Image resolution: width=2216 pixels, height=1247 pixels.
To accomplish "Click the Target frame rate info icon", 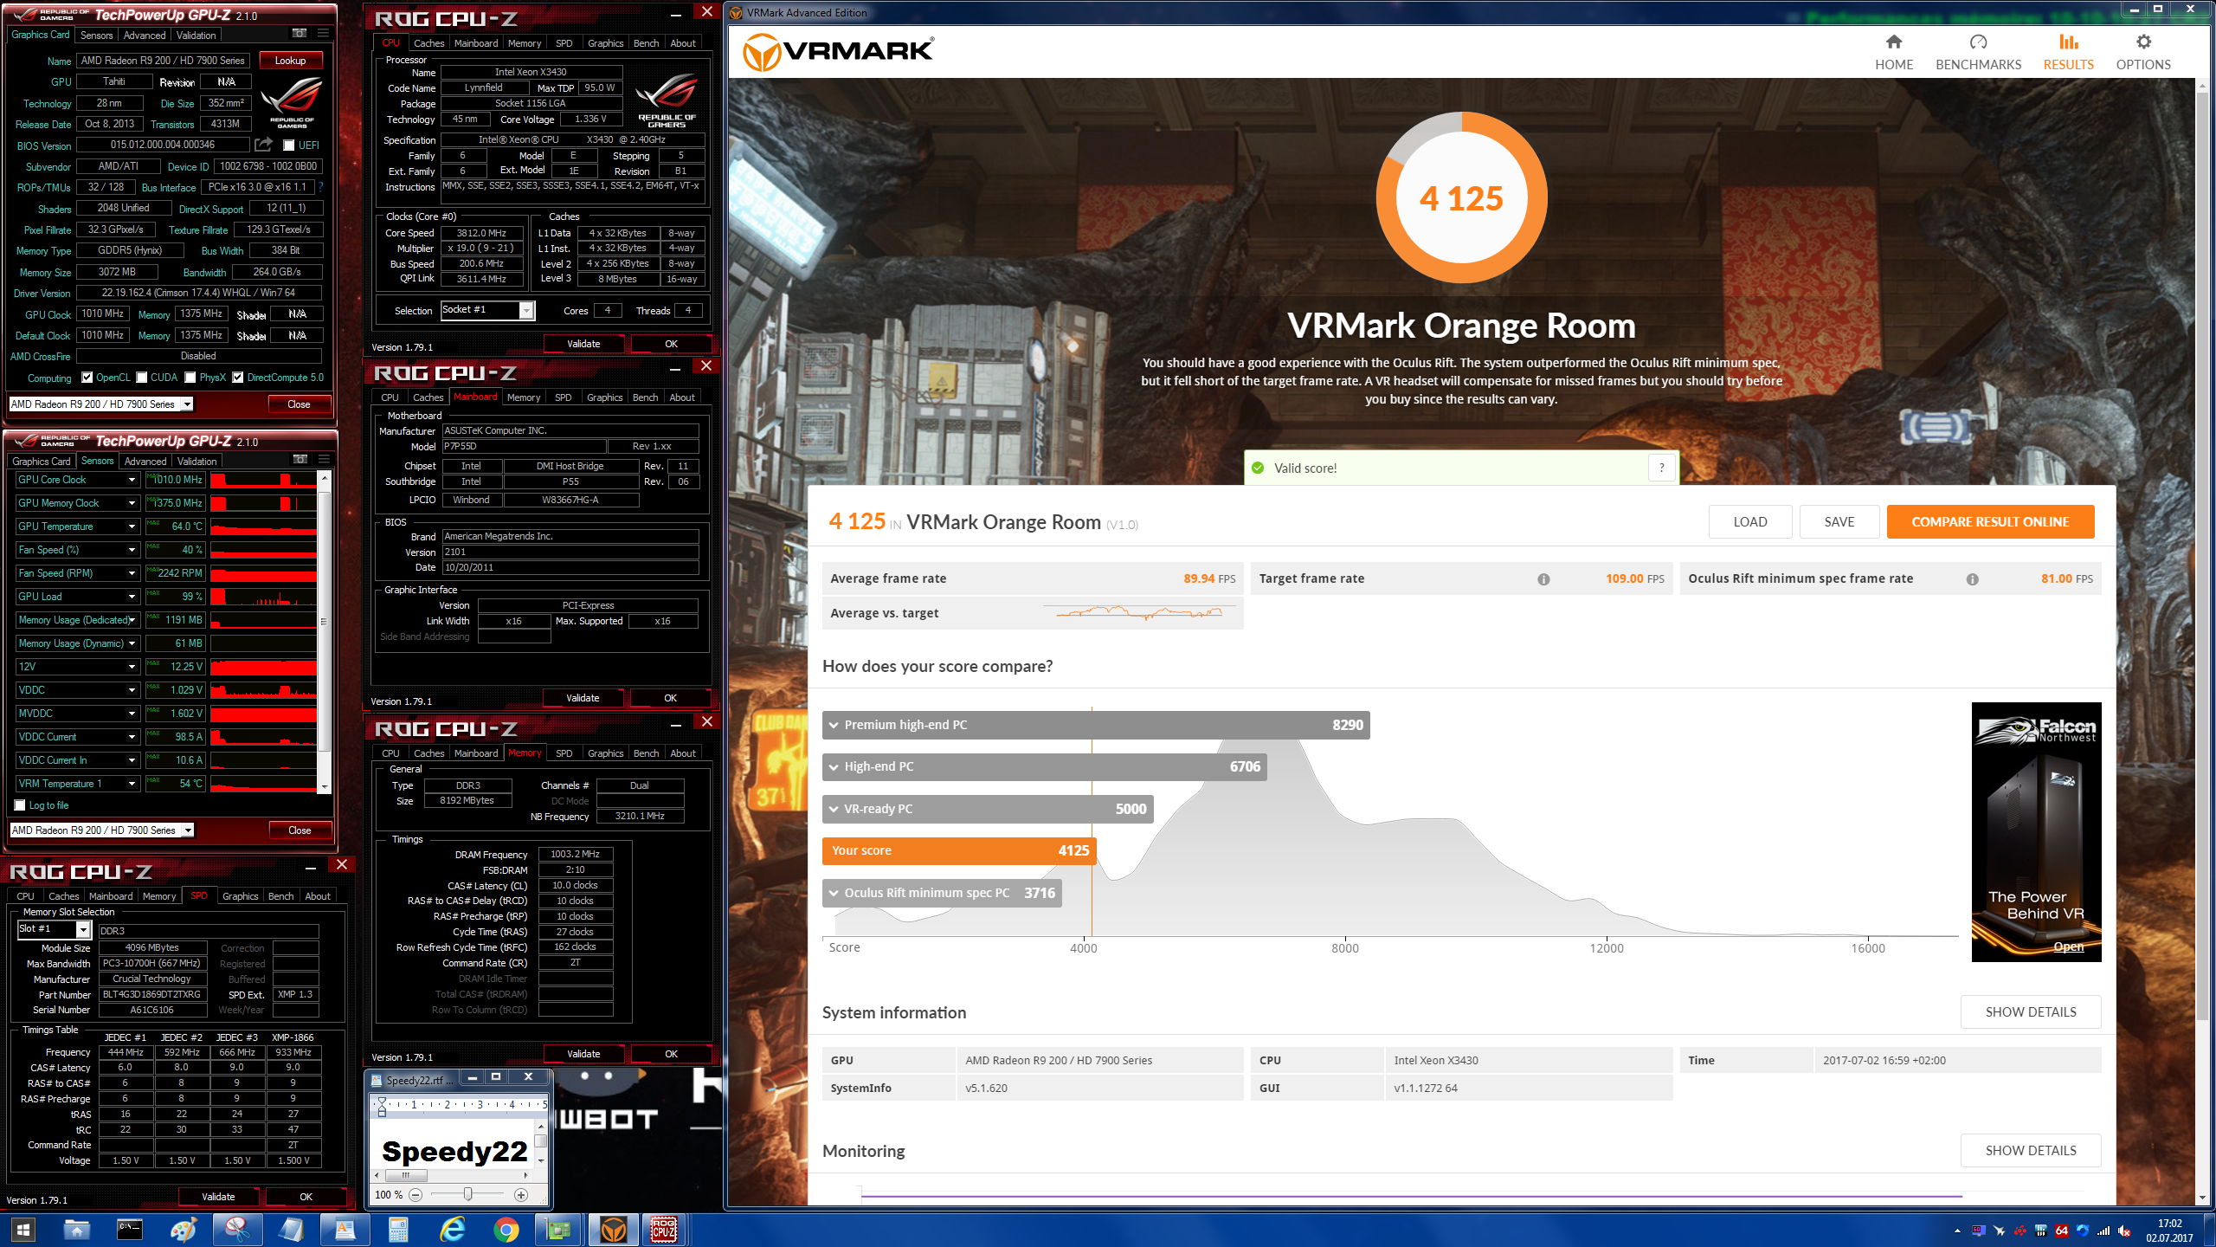I will pos(1543,579).
